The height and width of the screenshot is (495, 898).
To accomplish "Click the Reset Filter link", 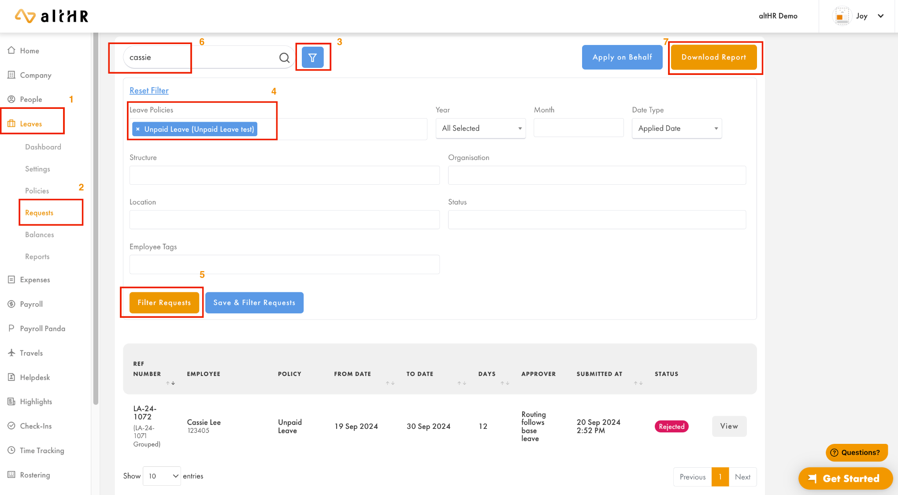I will coord(149,90).
